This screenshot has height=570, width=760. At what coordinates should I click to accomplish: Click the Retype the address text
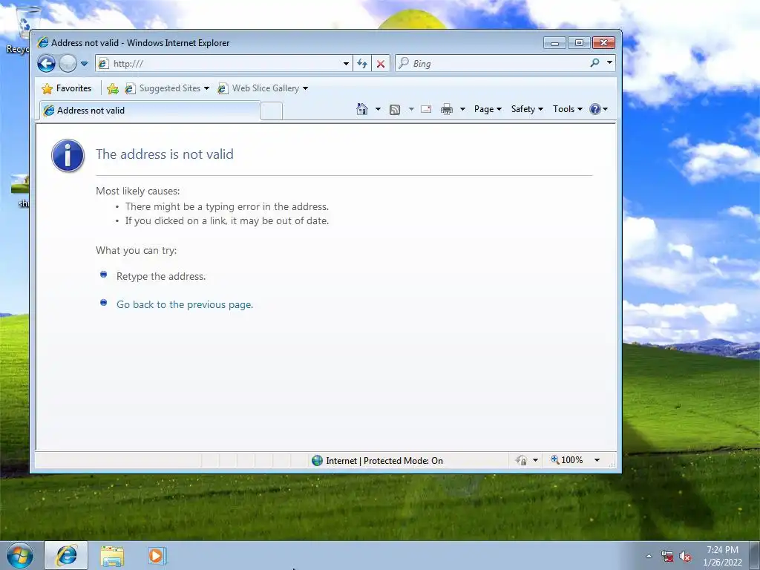161,276
